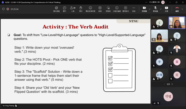The width and height of the screenshot is (186, 109).
Task: Select participant 王 video tile
Action: (x=177, y=36)
